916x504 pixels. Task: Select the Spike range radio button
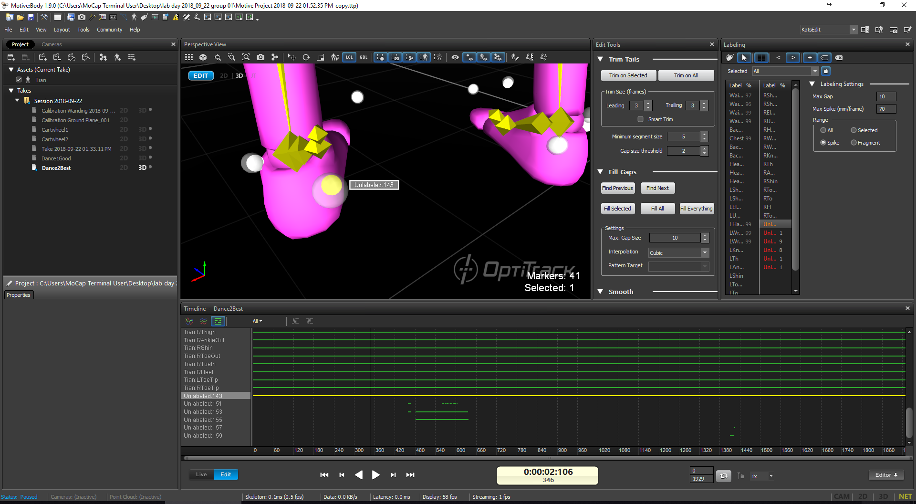click(823, 143)
